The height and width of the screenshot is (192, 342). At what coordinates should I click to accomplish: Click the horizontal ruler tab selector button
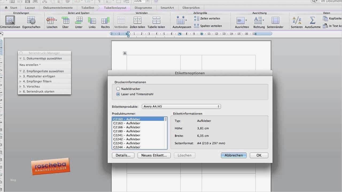[2, 34]
